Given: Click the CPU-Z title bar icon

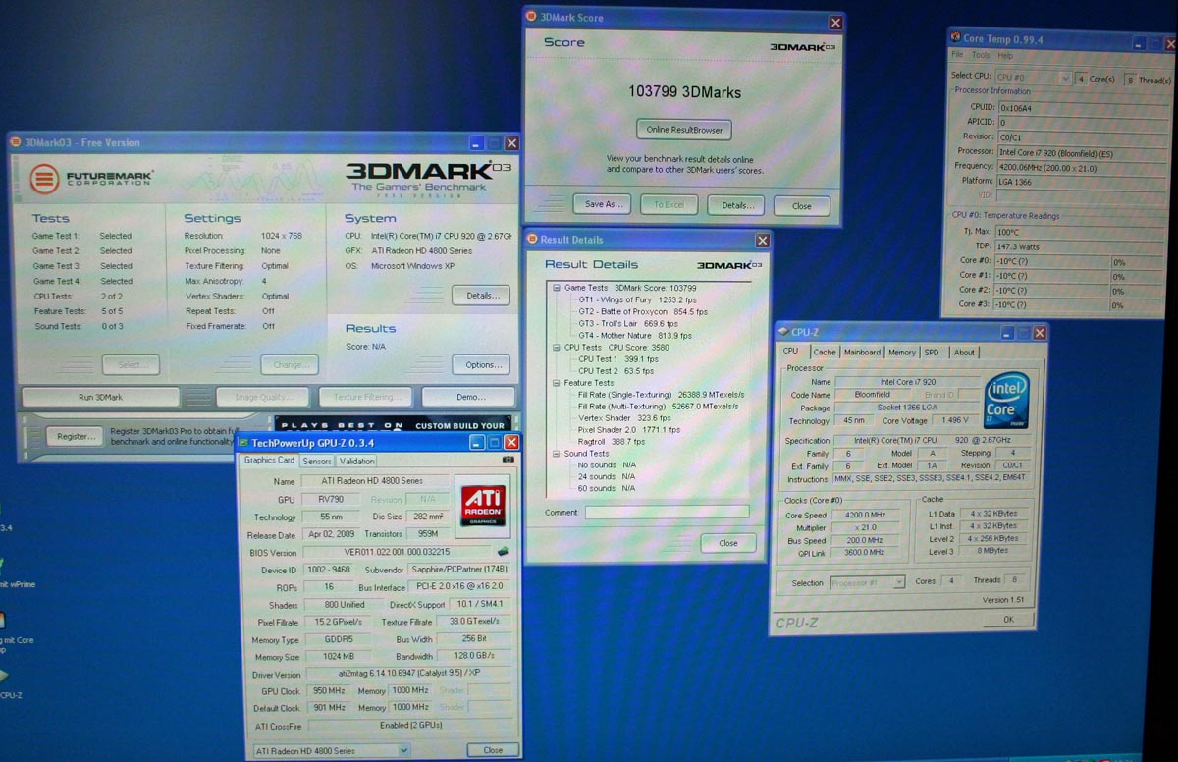Looking at the screenshot, I should pos(784,331).
